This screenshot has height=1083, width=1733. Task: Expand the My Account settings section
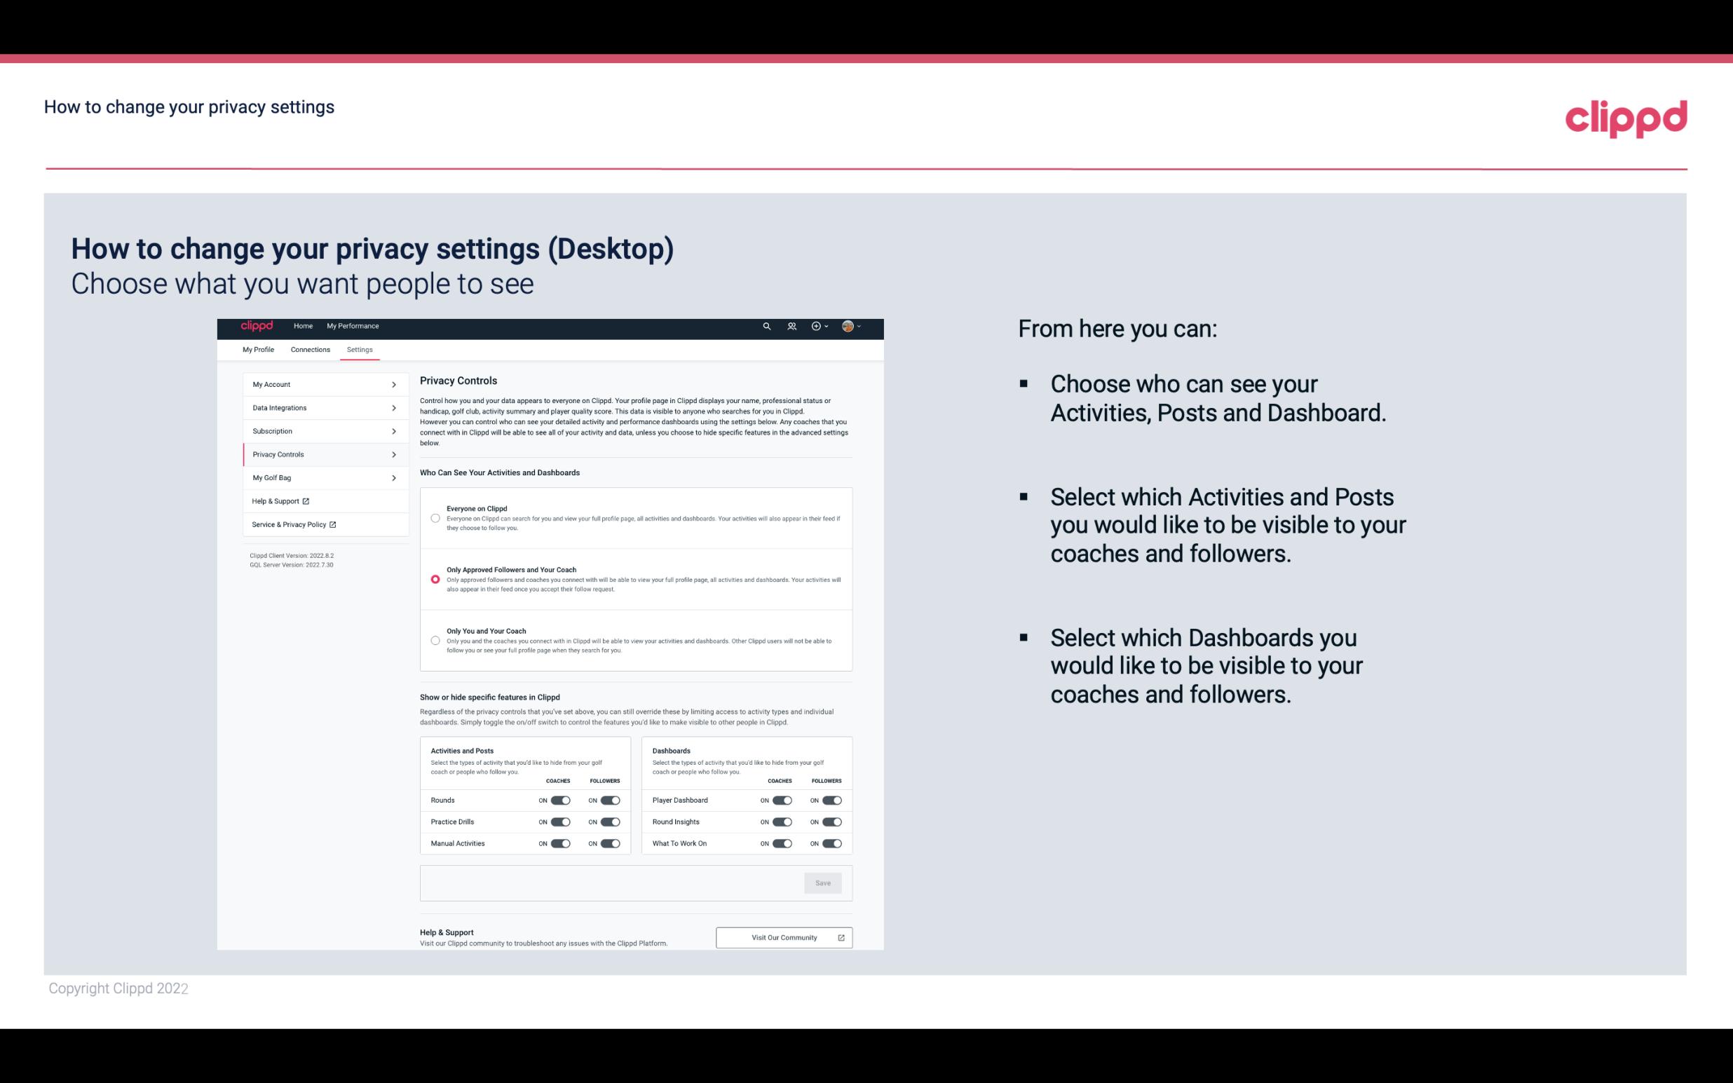pyautogui.click(x=322, y=383)
